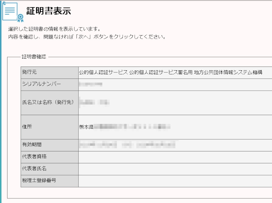
Task: Click the blurred validity period value
Action: (x=127, y=145)
